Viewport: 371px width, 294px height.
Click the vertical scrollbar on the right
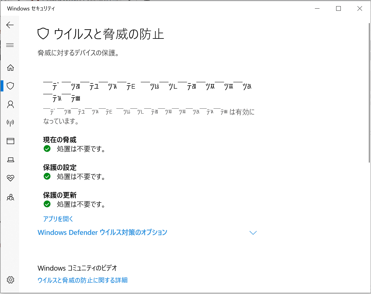[369, 92]
